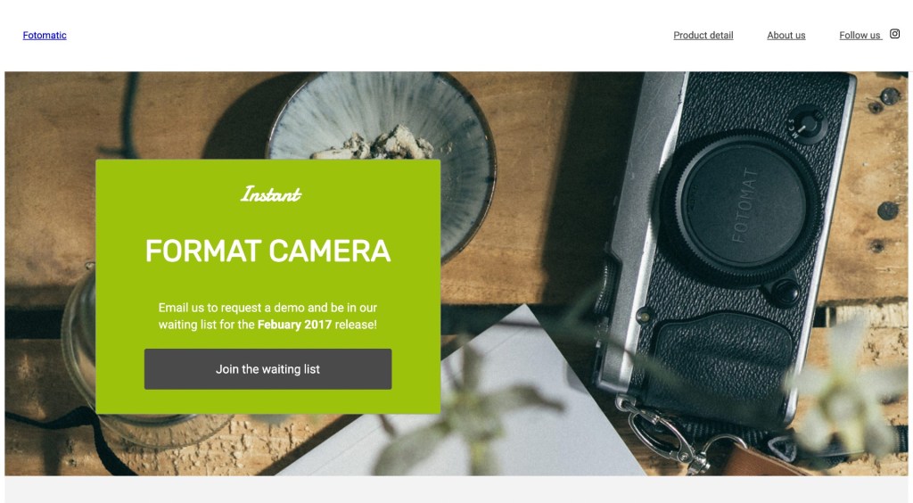The height and width of the screenshot is (503, 913).
Task: Select the FORMAT CAMERA heading
Action: tap(267, 251)
